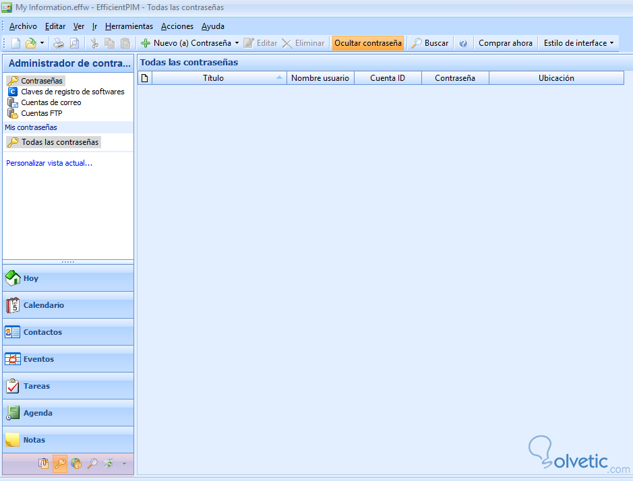Image resolution: width=633 pixels, height=481 pixels.
Task: Click Nuevo (a) Contraseña button
Action: pos(185,43)
